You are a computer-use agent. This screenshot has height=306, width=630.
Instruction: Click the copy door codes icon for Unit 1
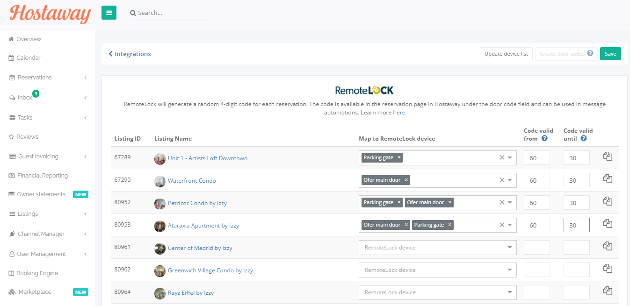pyautogui.click(x=607, y=156)
